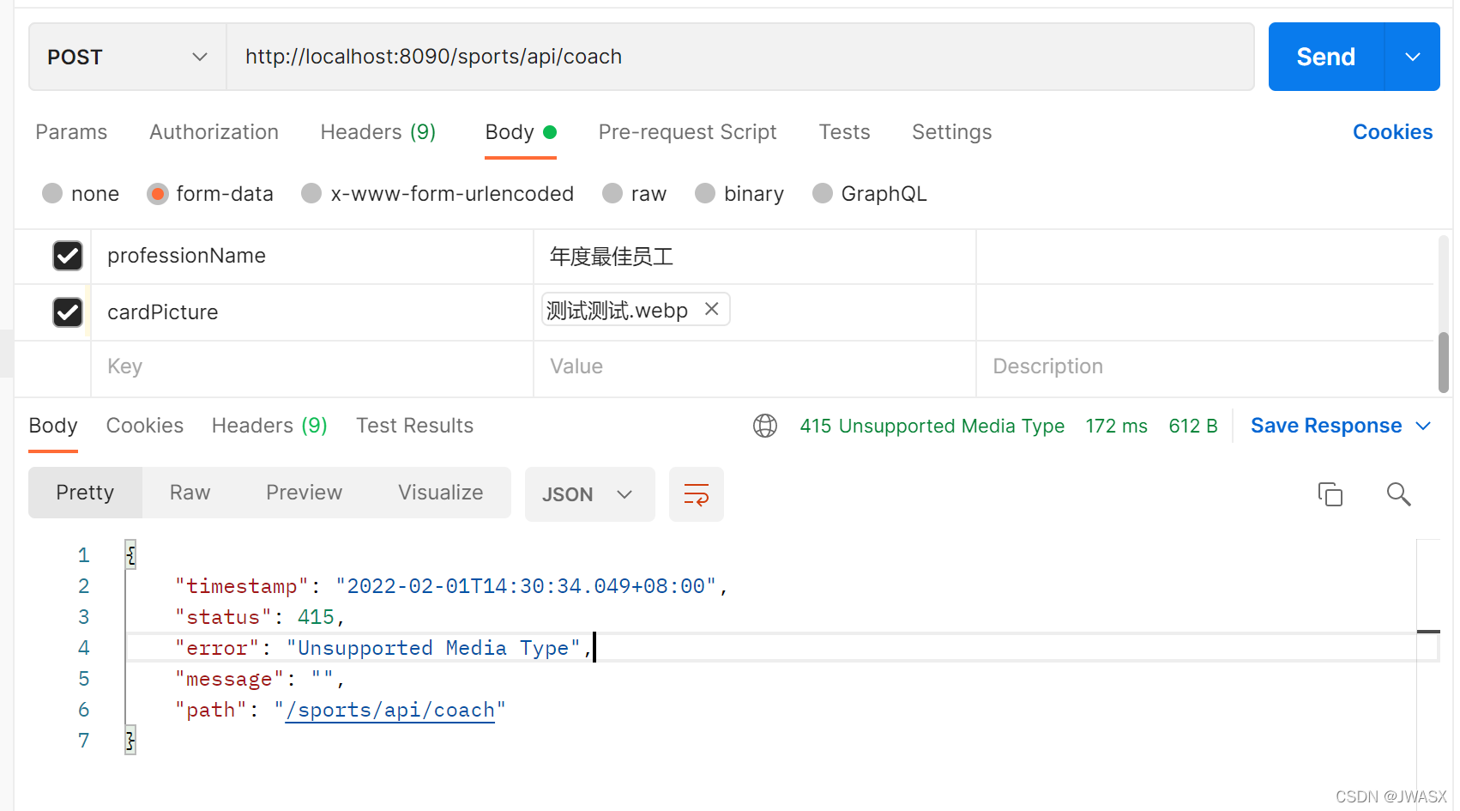Switch to the Tests tab
Viewport: 1460px width, 811px height.
844,132
